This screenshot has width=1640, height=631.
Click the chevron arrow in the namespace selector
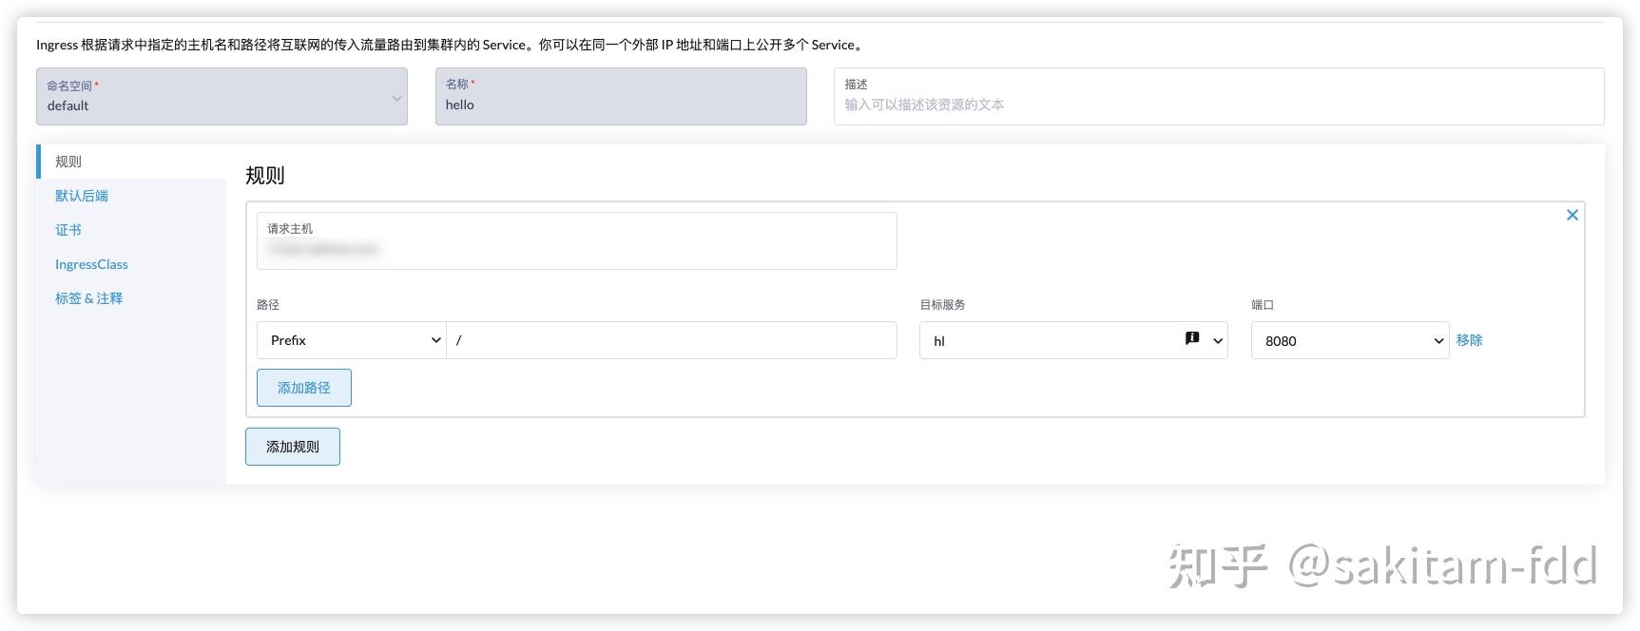pyautogui.click(x=396, y=98)
